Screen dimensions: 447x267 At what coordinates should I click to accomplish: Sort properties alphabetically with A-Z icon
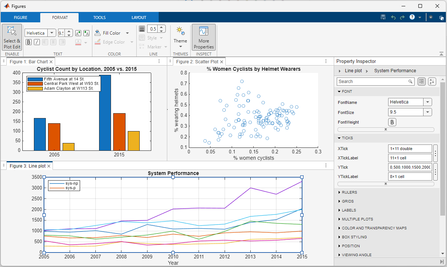pos(432,82)
